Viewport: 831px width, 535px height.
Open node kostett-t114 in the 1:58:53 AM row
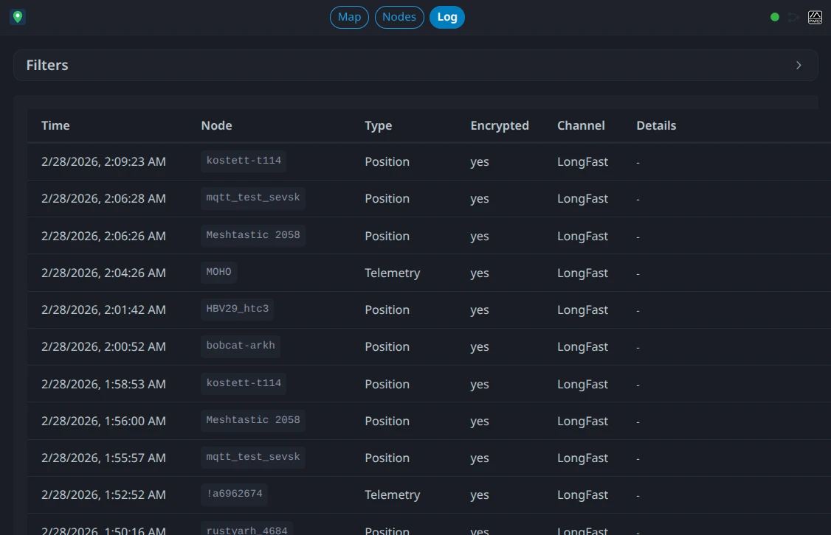pos(244,383)
